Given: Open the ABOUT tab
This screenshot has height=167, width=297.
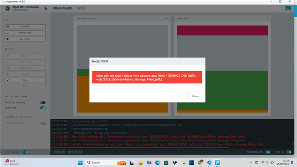Looking at the screenshot, I should pyautogui.click(x=81, y=8).
